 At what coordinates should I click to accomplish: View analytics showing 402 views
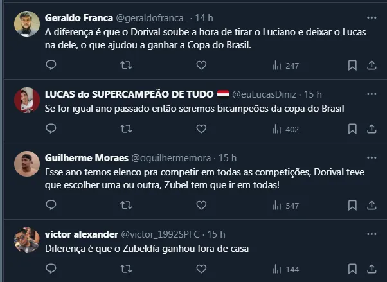(x=285, y=129)
